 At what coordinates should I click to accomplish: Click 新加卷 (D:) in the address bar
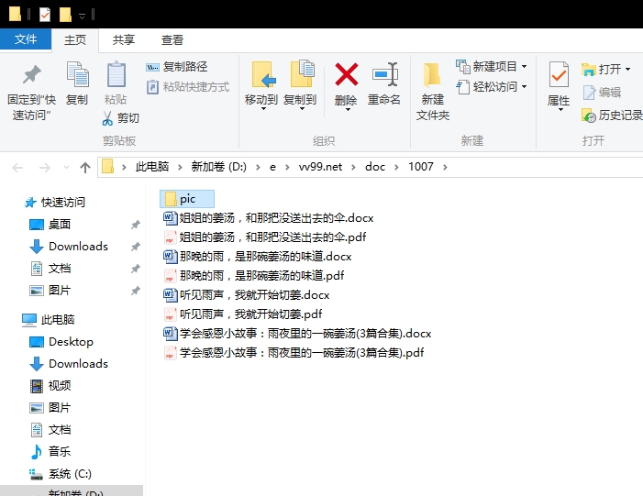pos(218,167)
